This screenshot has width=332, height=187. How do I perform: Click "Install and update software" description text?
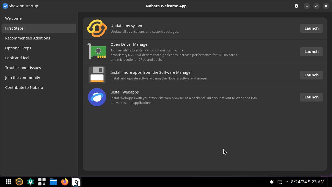pos(159,78)
